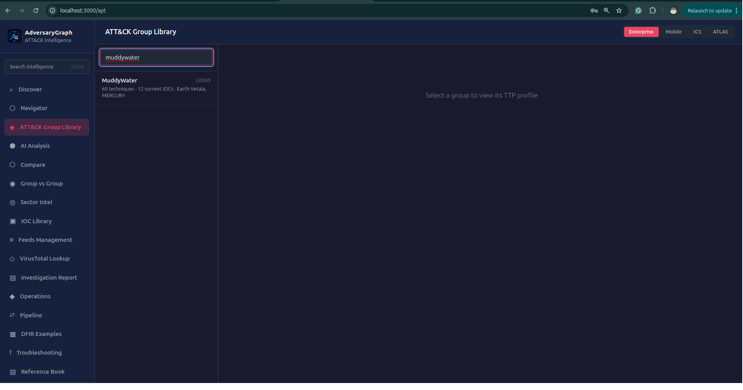Image resolution: width=743 pixels, height=390 pixels.
Task: Click the Group vs Group circle icon
Action: click(12, 184)
